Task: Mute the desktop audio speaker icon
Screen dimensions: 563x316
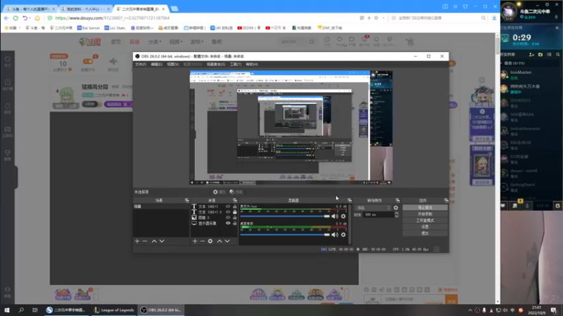Action: pos(335,235)
